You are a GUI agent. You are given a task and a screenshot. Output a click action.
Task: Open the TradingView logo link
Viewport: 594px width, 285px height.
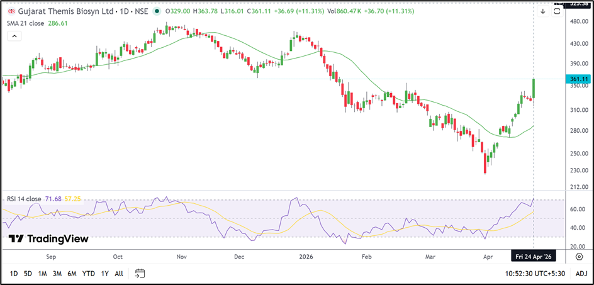coord(48,239)
